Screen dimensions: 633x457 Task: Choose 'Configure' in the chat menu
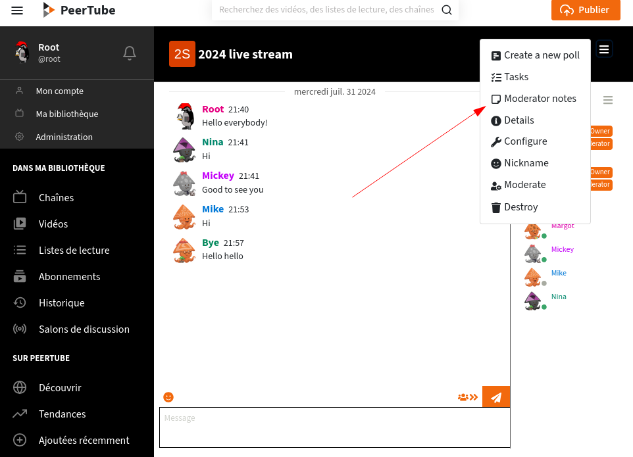[524, 141]
